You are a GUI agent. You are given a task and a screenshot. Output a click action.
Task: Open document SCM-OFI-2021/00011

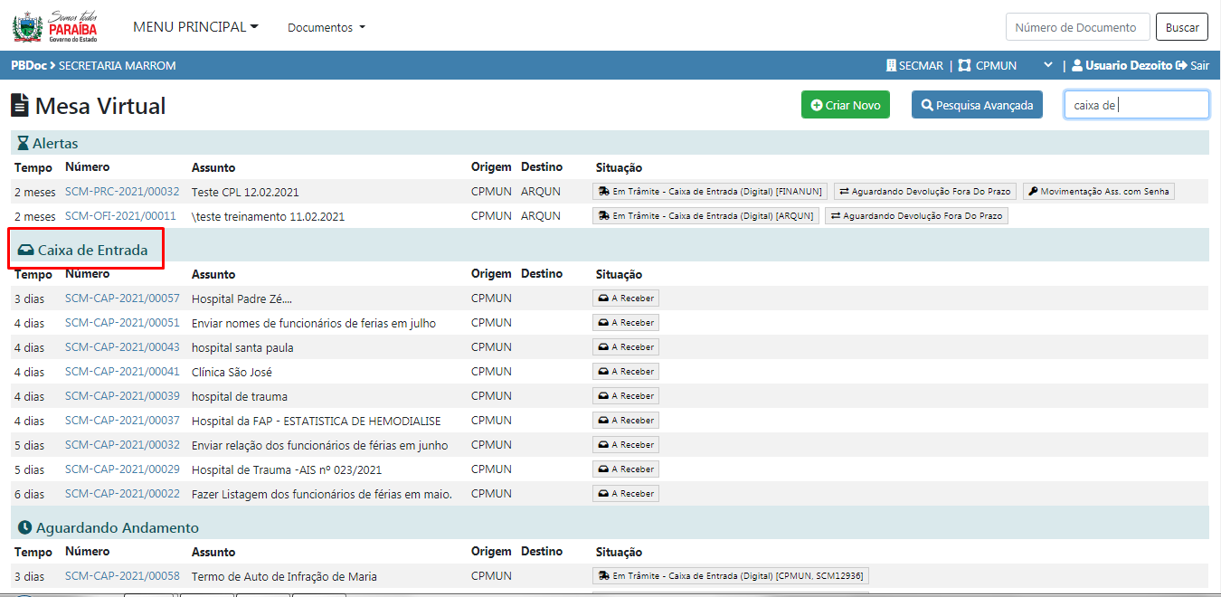[x=120, y=216]
